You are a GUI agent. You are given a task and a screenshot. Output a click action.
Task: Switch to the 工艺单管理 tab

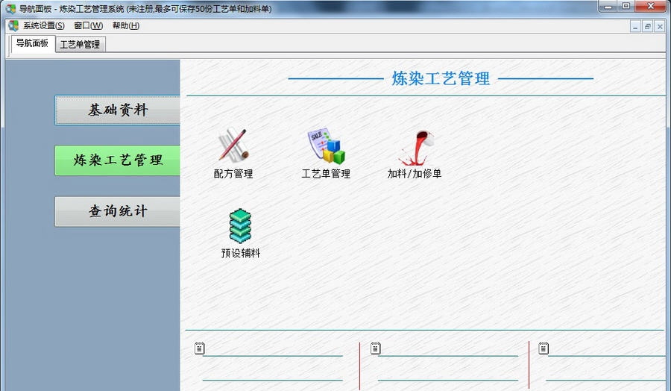click(x=80, y=45)
